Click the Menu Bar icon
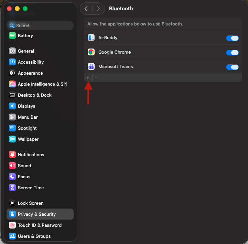Screen dimensions: 248x244 pyautogui.click(x=12, y=117)
